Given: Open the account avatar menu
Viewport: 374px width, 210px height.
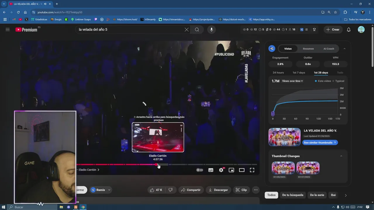Looking at the screenshot, I should click(x=361, y=29).
